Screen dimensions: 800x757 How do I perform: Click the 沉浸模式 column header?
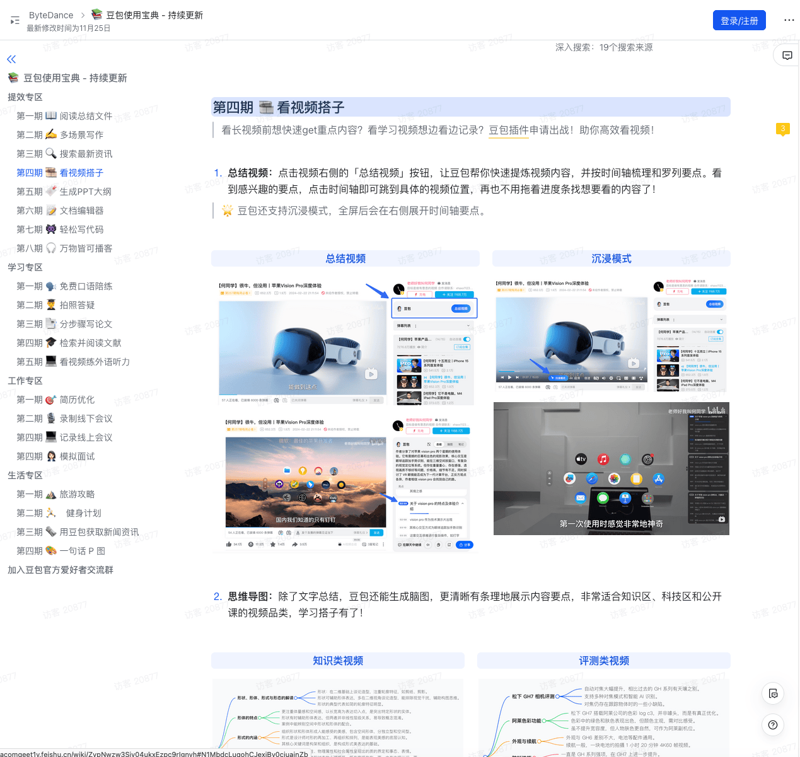pyautogui.click(x=612, y=258)
